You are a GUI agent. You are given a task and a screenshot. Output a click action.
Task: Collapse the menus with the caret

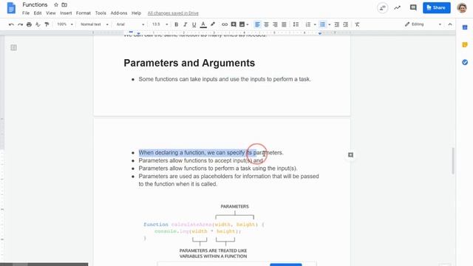pos(450,24)
